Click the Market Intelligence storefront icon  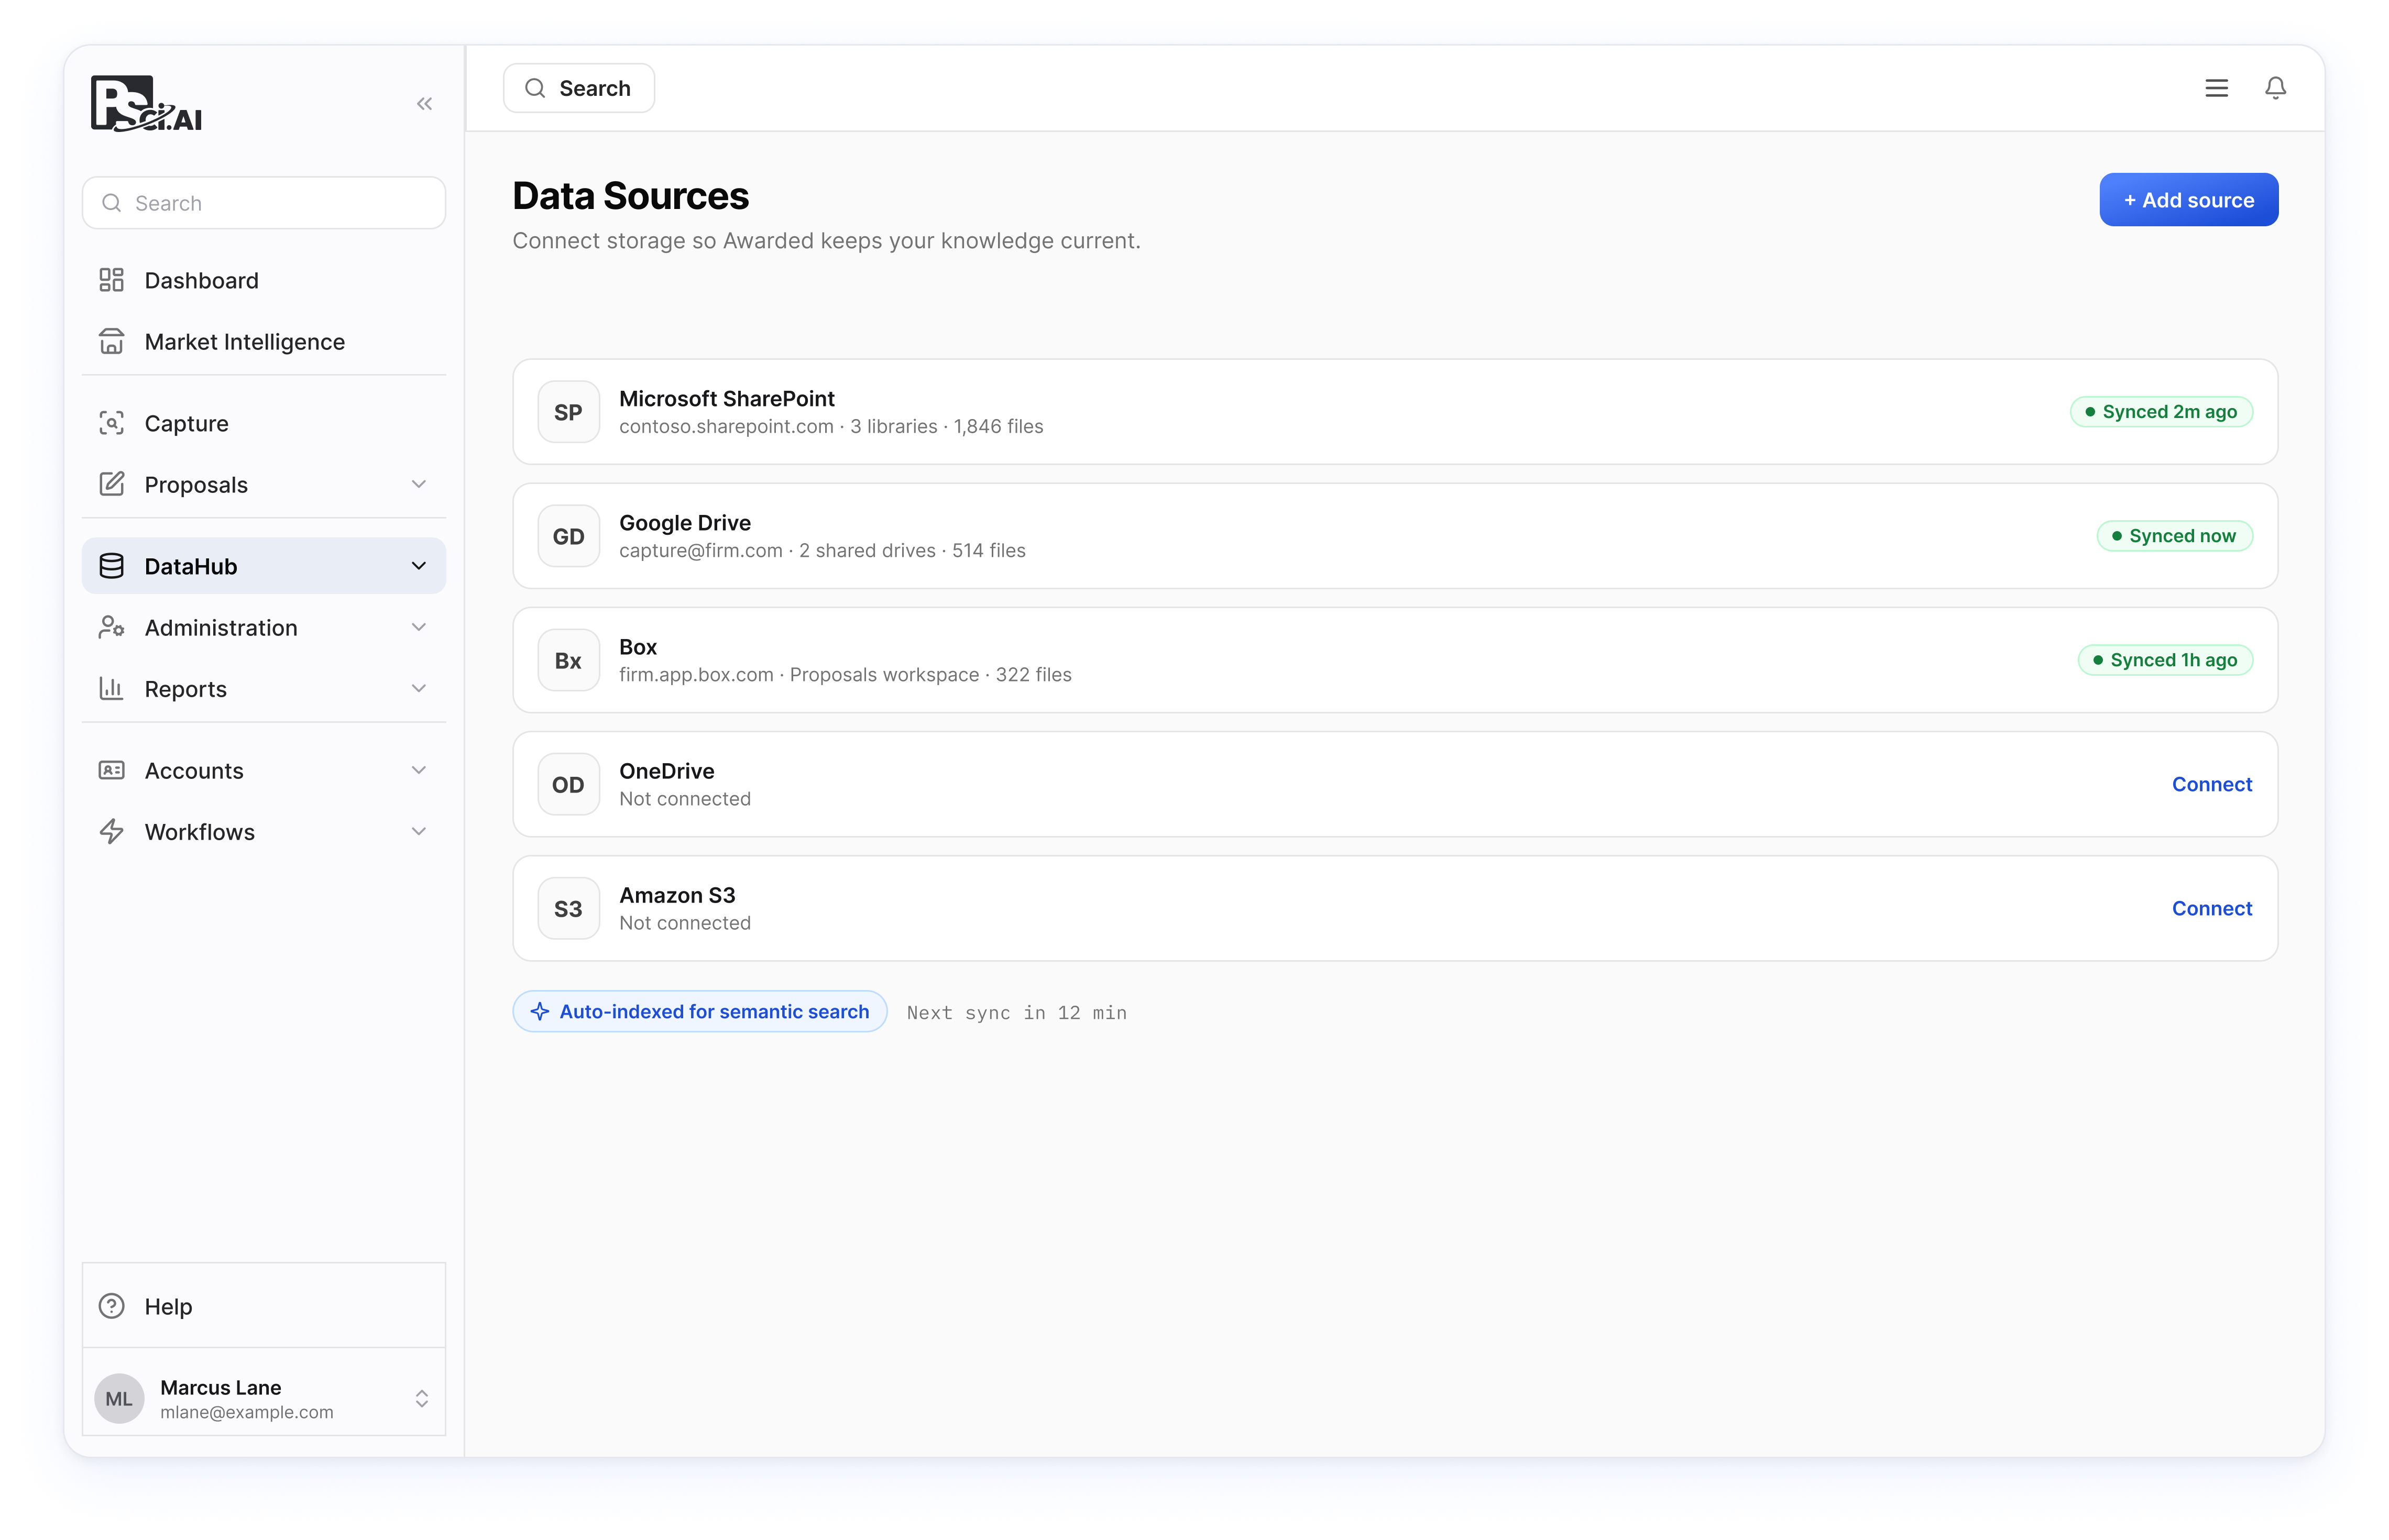[x=111, y=342]
